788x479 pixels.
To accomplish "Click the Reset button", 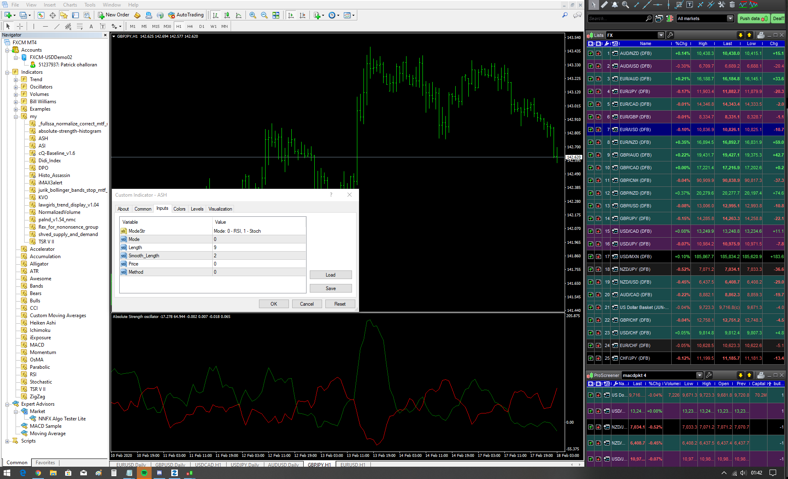I will [340, 304].
